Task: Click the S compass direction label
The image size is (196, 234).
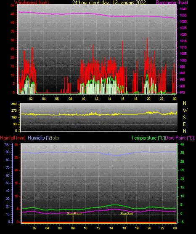Action: tap(184, 118)
